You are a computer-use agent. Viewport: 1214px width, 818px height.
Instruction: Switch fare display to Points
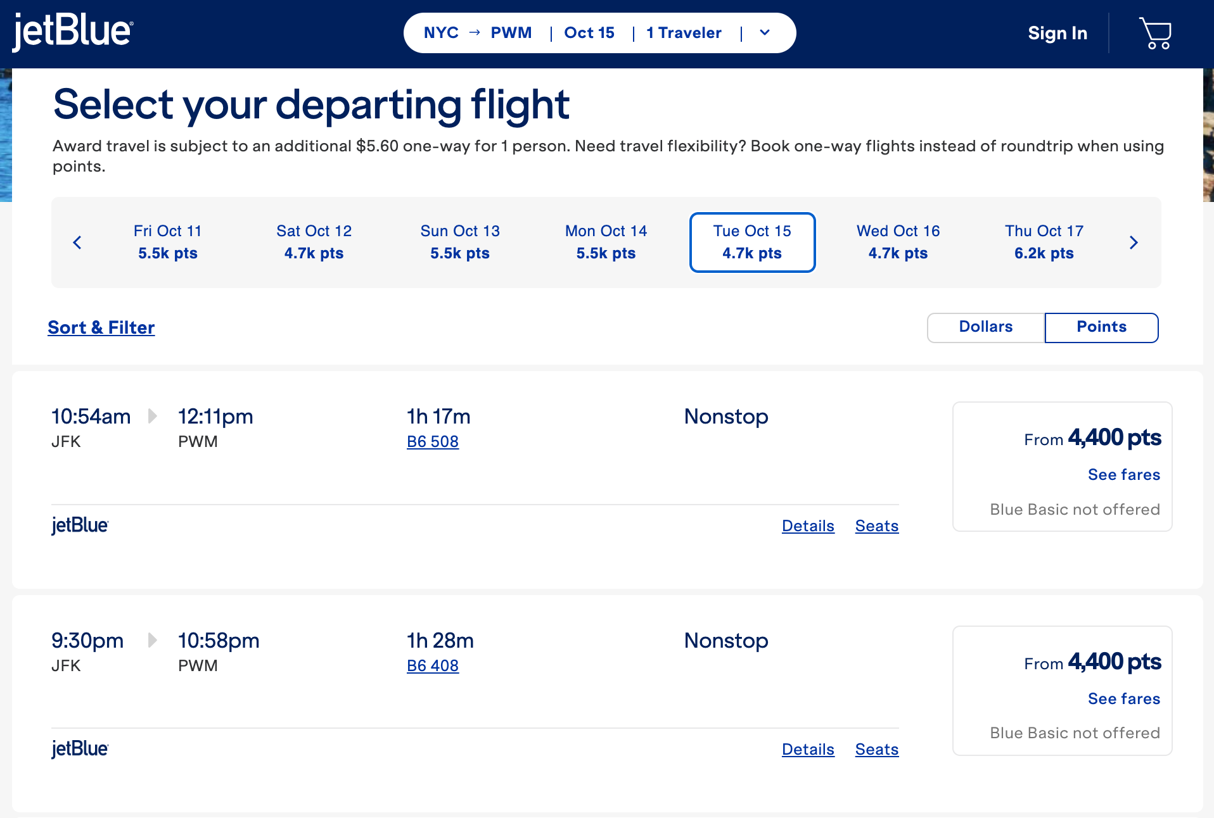1101,327
